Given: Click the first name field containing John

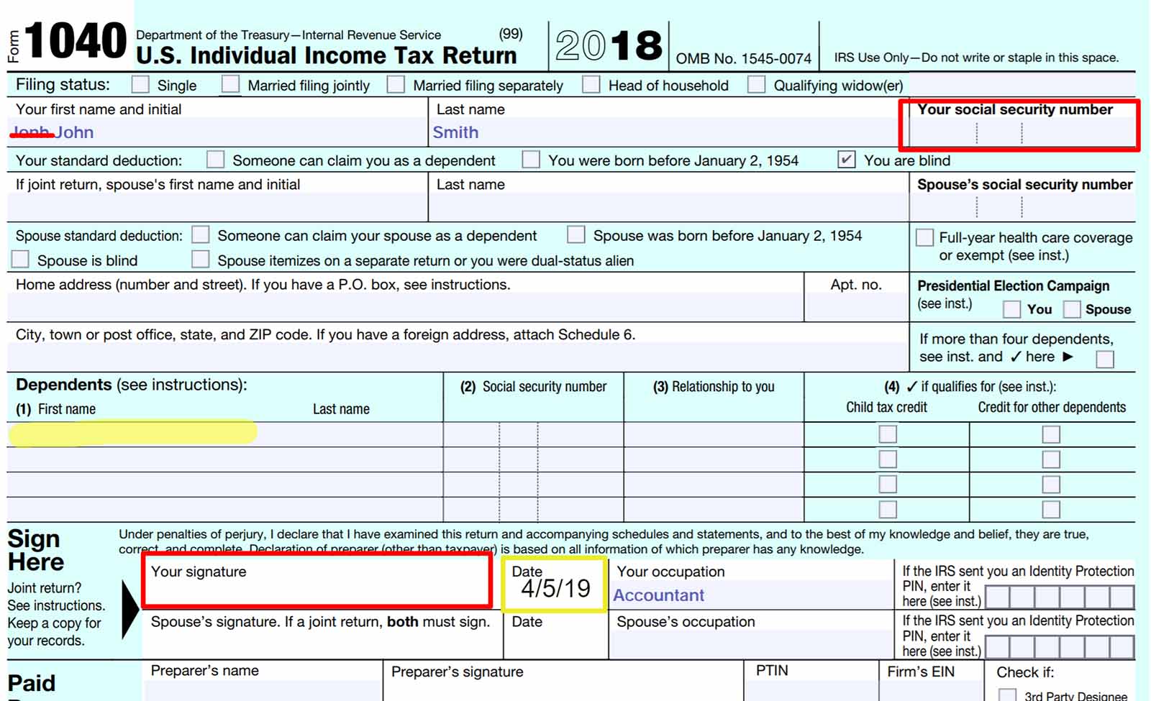Looking at the screenshot, I should (x=217, y=132).
